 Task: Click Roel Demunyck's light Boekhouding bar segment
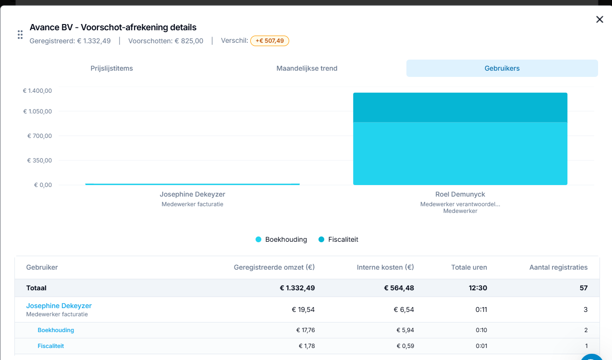point(460,153)
